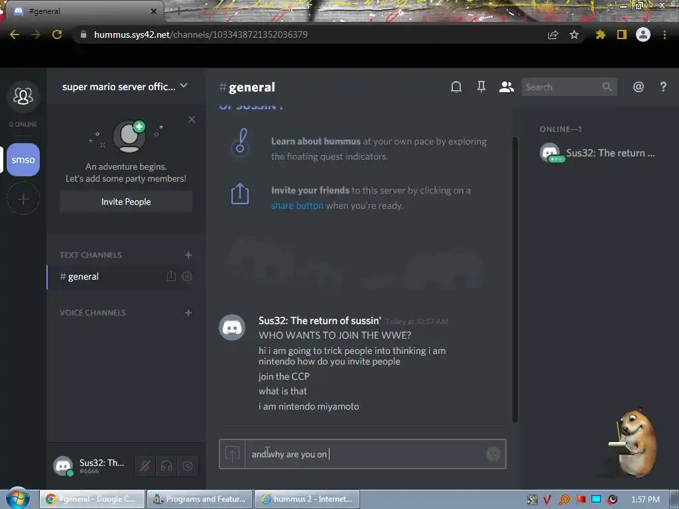Image resolution: width=679 pixels, height=509 pixels.
Task: Click the red V tray icon
Action: click(x=547, y=500)
